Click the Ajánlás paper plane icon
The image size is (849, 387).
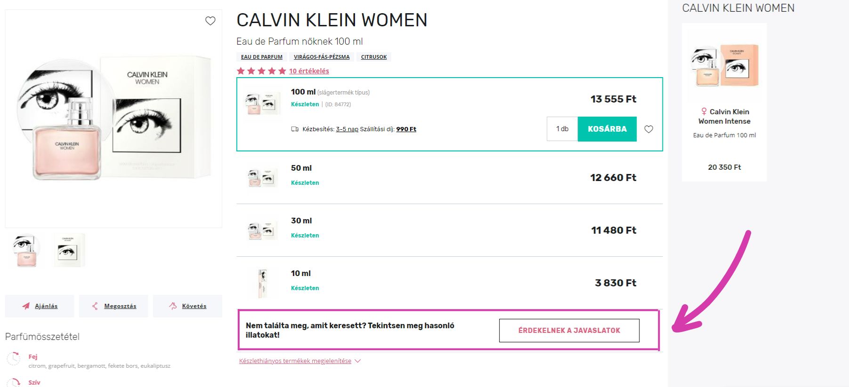(26, 306)
